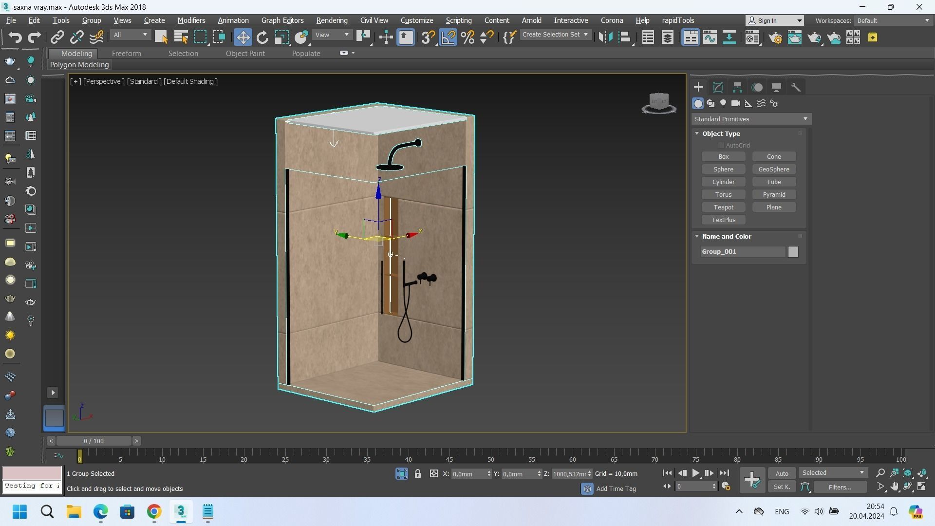Open the Modifiers menu
The image size is (935, 526).
tap(191, 20)
